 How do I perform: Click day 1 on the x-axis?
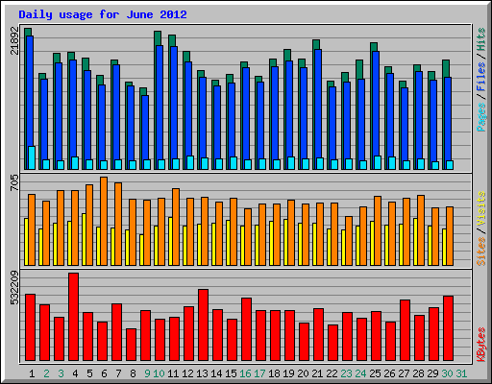[32, 373]
